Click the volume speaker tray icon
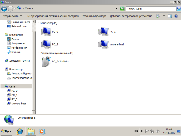The width and height of the screenshot is (181, 136). (x=157, y=131)
